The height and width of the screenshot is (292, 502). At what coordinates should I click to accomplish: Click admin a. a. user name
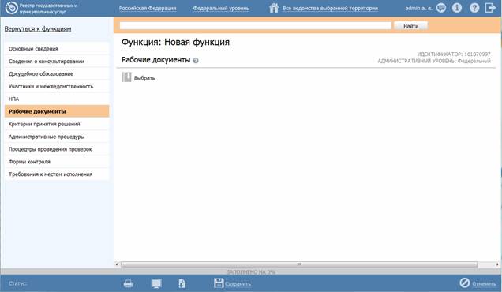418,9
